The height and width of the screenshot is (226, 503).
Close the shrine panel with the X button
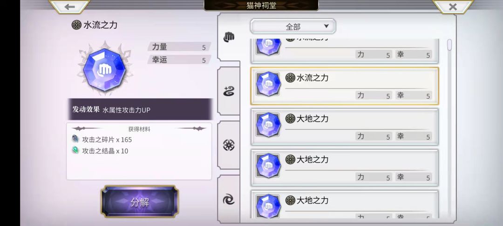click(453, 7)
